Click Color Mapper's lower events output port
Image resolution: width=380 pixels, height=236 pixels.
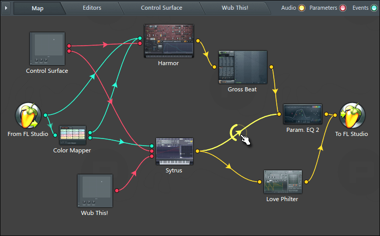coord(90,137)
